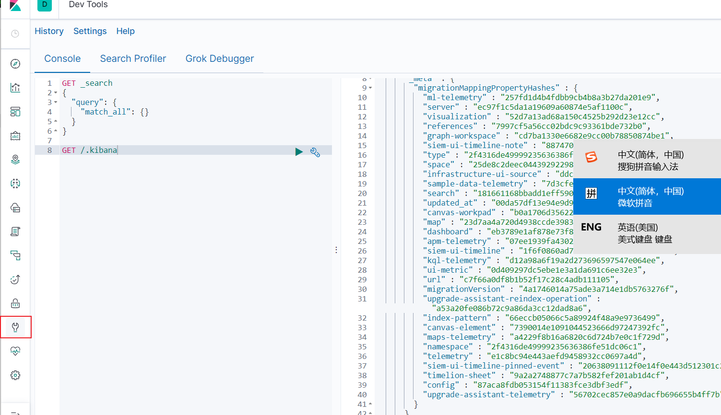Open Discover from the compass sidebar icon
This screenshot has height=415, width=721.
(15, 64)
